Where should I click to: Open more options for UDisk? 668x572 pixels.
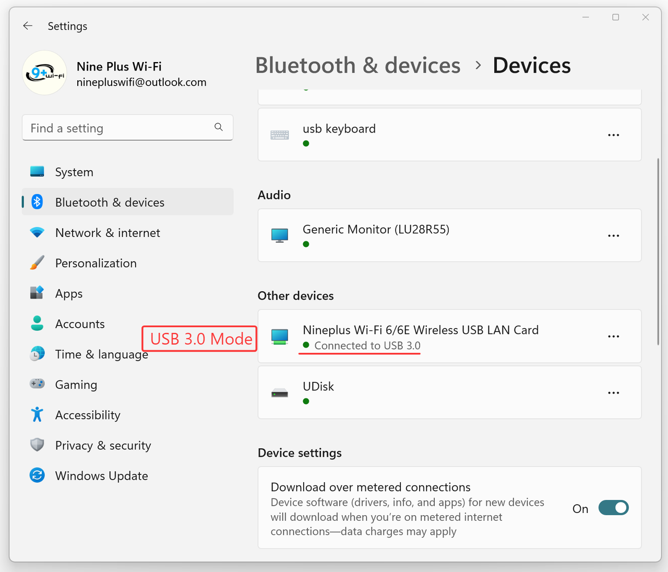(614, 393)
